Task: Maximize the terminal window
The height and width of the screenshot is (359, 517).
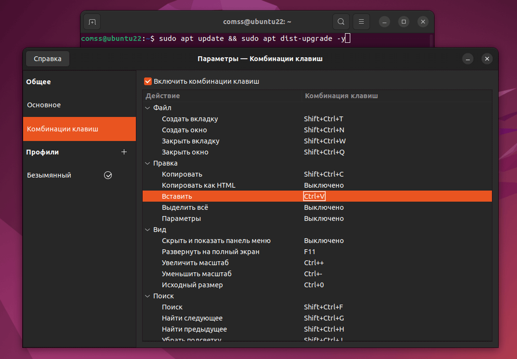Action: 404,22
